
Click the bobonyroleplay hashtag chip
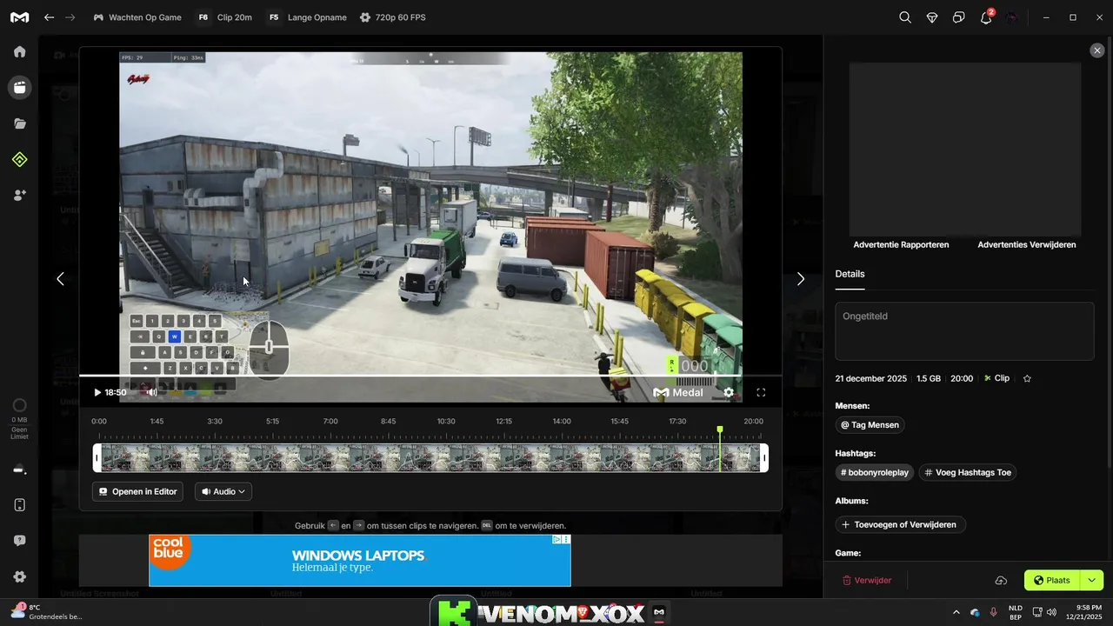[874, 473]
